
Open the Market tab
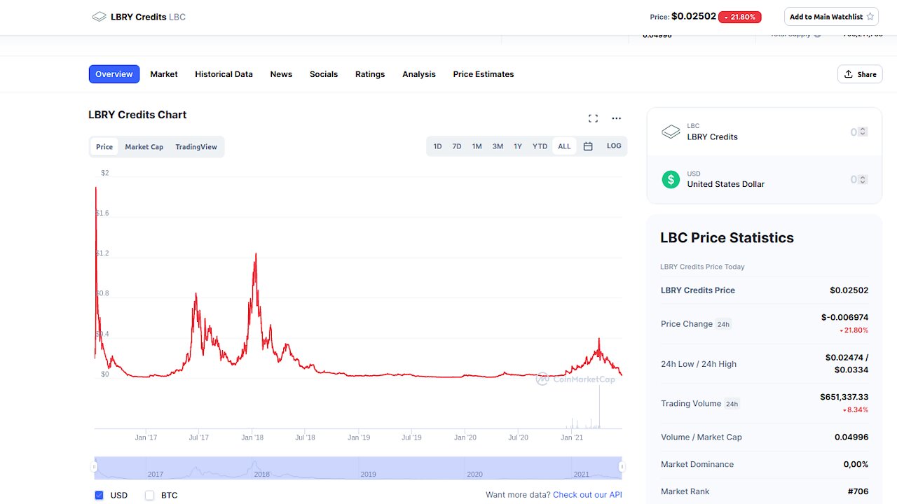(x=164, y=74)
